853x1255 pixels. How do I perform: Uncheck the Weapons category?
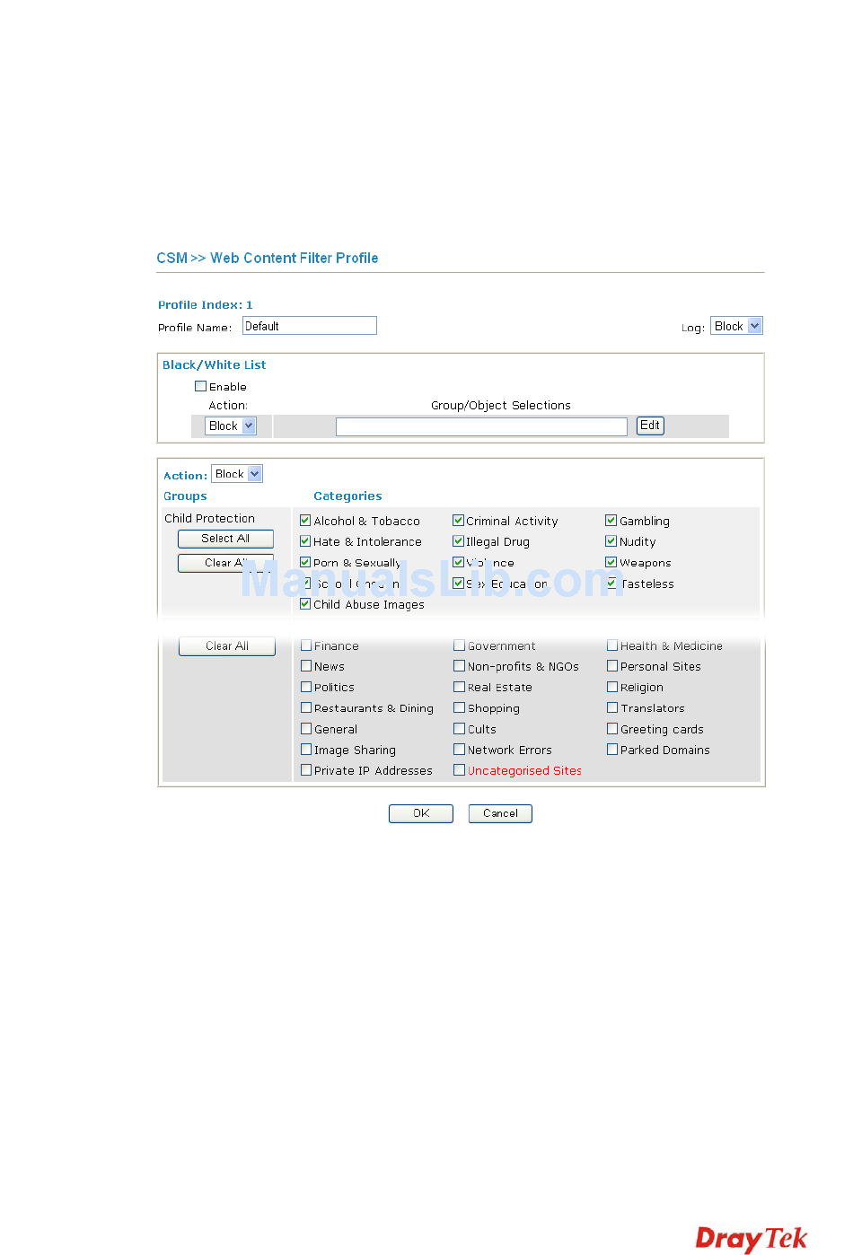pos(611,563)
